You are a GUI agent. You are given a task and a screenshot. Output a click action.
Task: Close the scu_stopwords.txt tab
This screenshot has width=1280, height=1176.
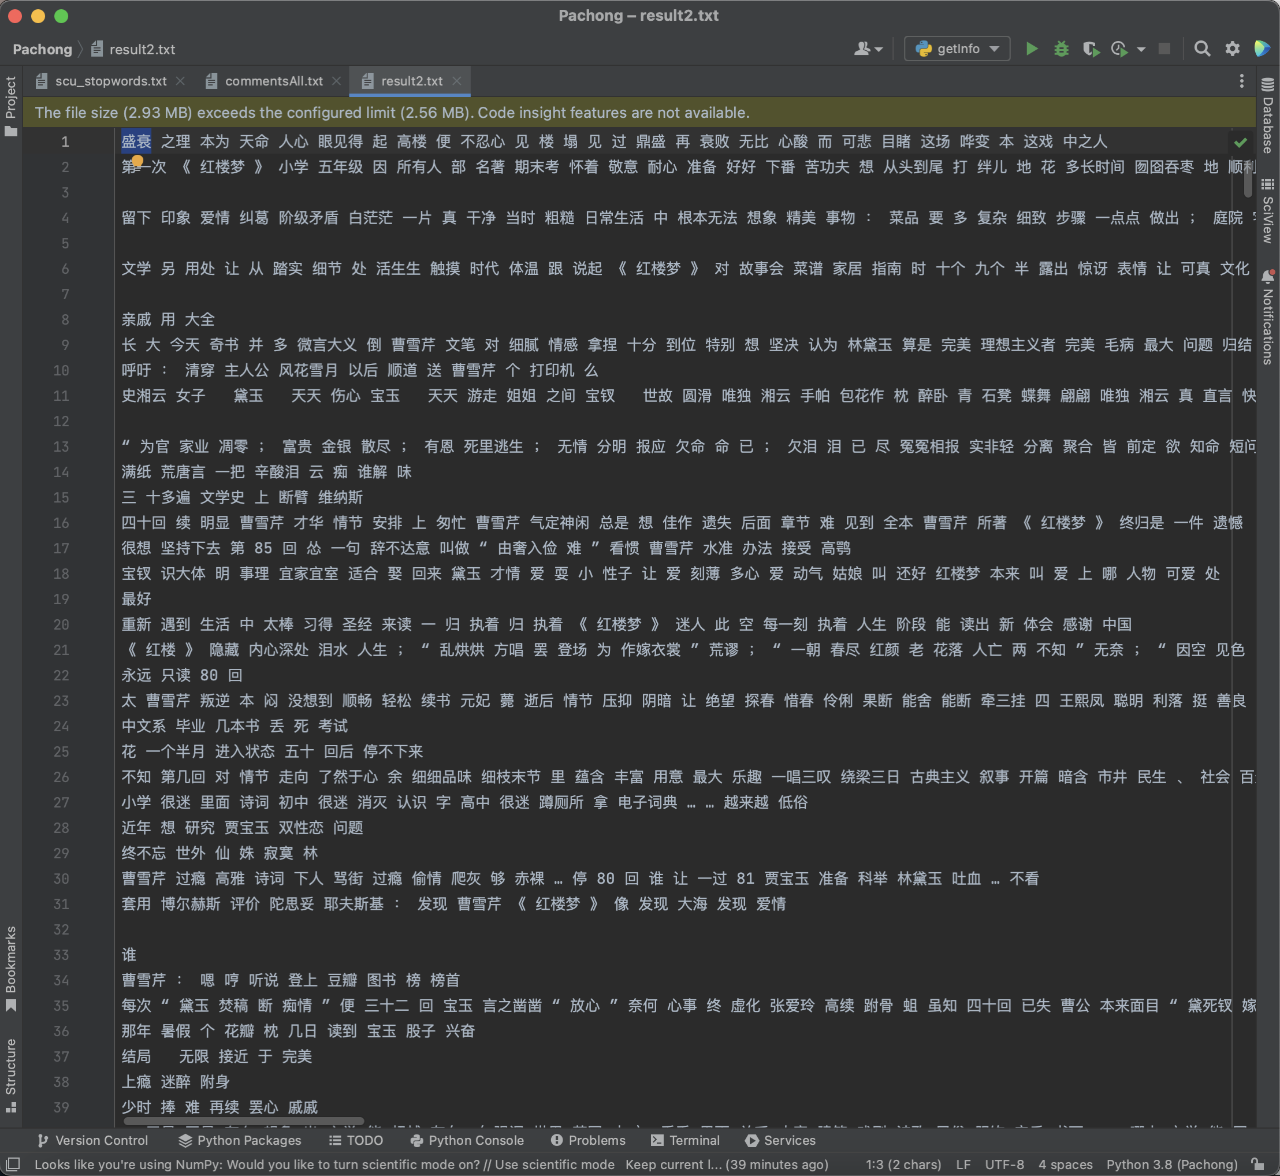pos(181,81)
